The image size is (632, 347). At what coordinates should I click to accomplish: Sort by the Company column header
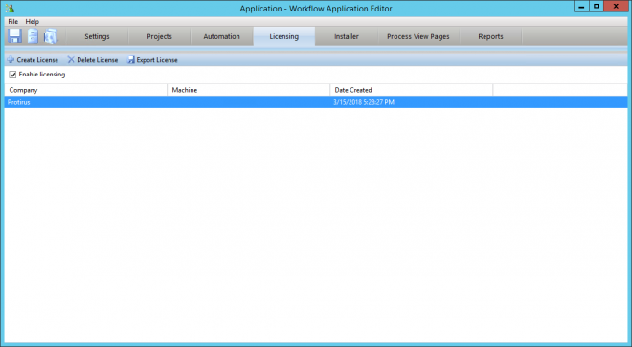pyautogui.click(x=86, y=90)
